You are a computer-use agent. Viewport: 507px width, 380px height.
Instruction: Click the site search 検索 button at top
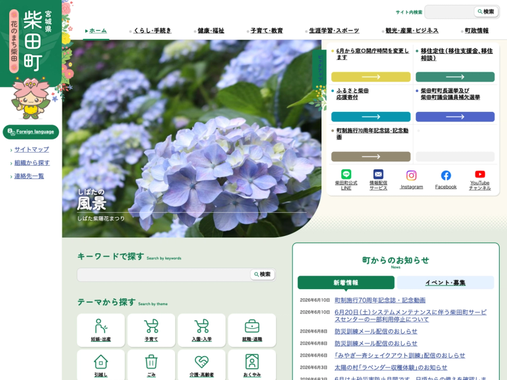pyautogui.click(x=486, y=12)
